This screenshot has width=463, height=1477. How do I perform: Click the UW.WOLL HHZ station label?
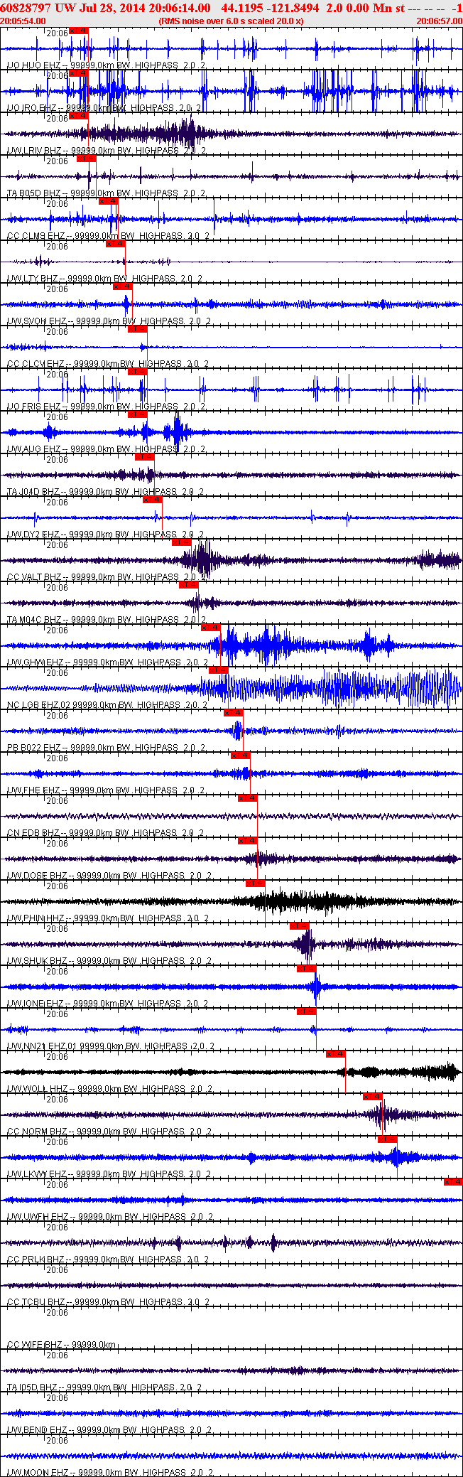click(x=38, y=1089)
